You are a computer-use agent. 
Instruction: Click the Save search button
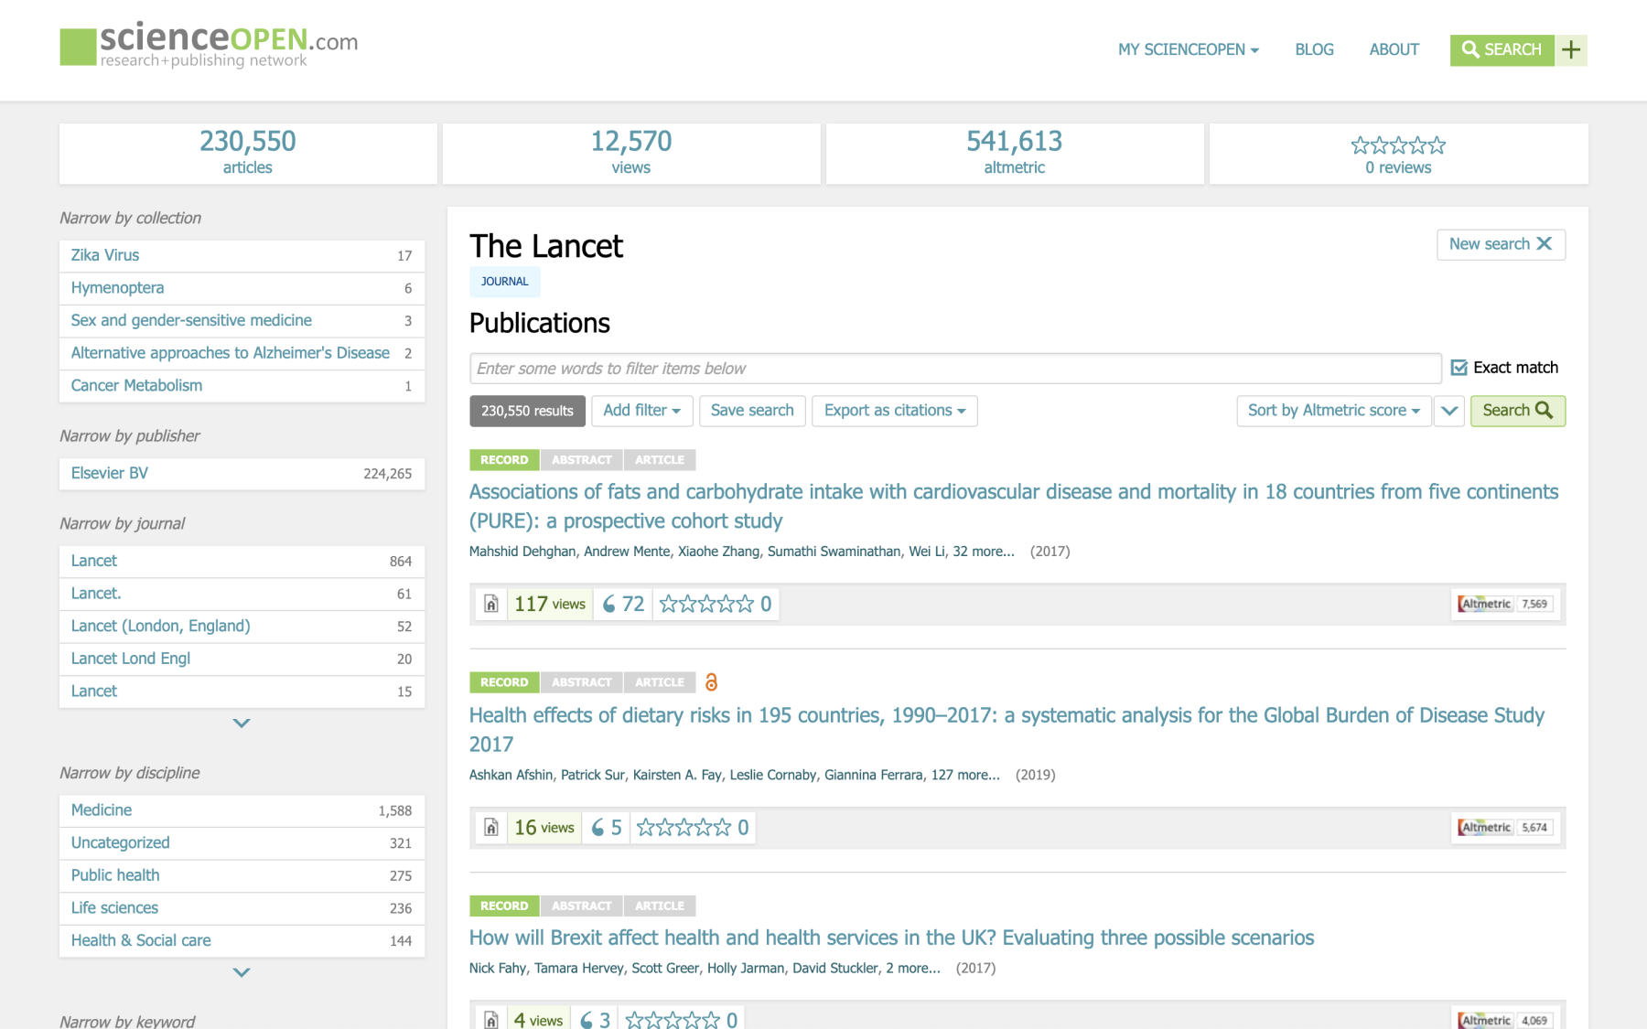[752, 411]
